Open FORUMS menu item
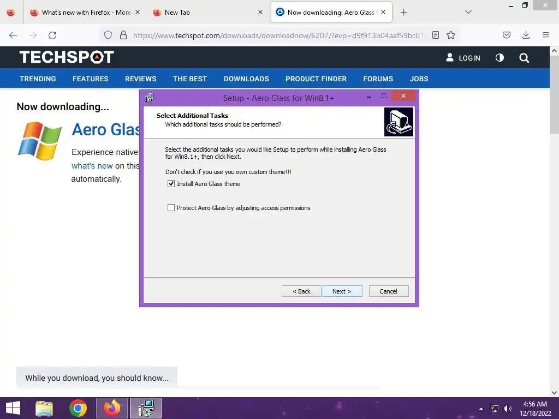The width and height of the screenshot is (559, 419). click(378, 79)
